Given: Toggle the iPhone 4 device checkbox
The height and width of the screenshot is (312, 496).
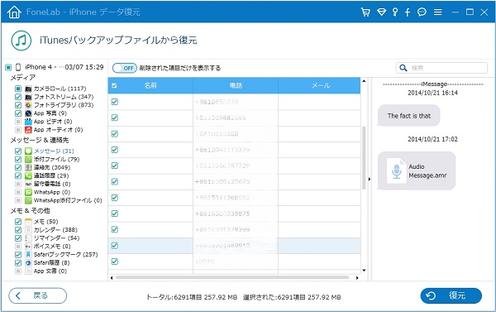Looking at the screenshot, I should (x=8, y=67).
